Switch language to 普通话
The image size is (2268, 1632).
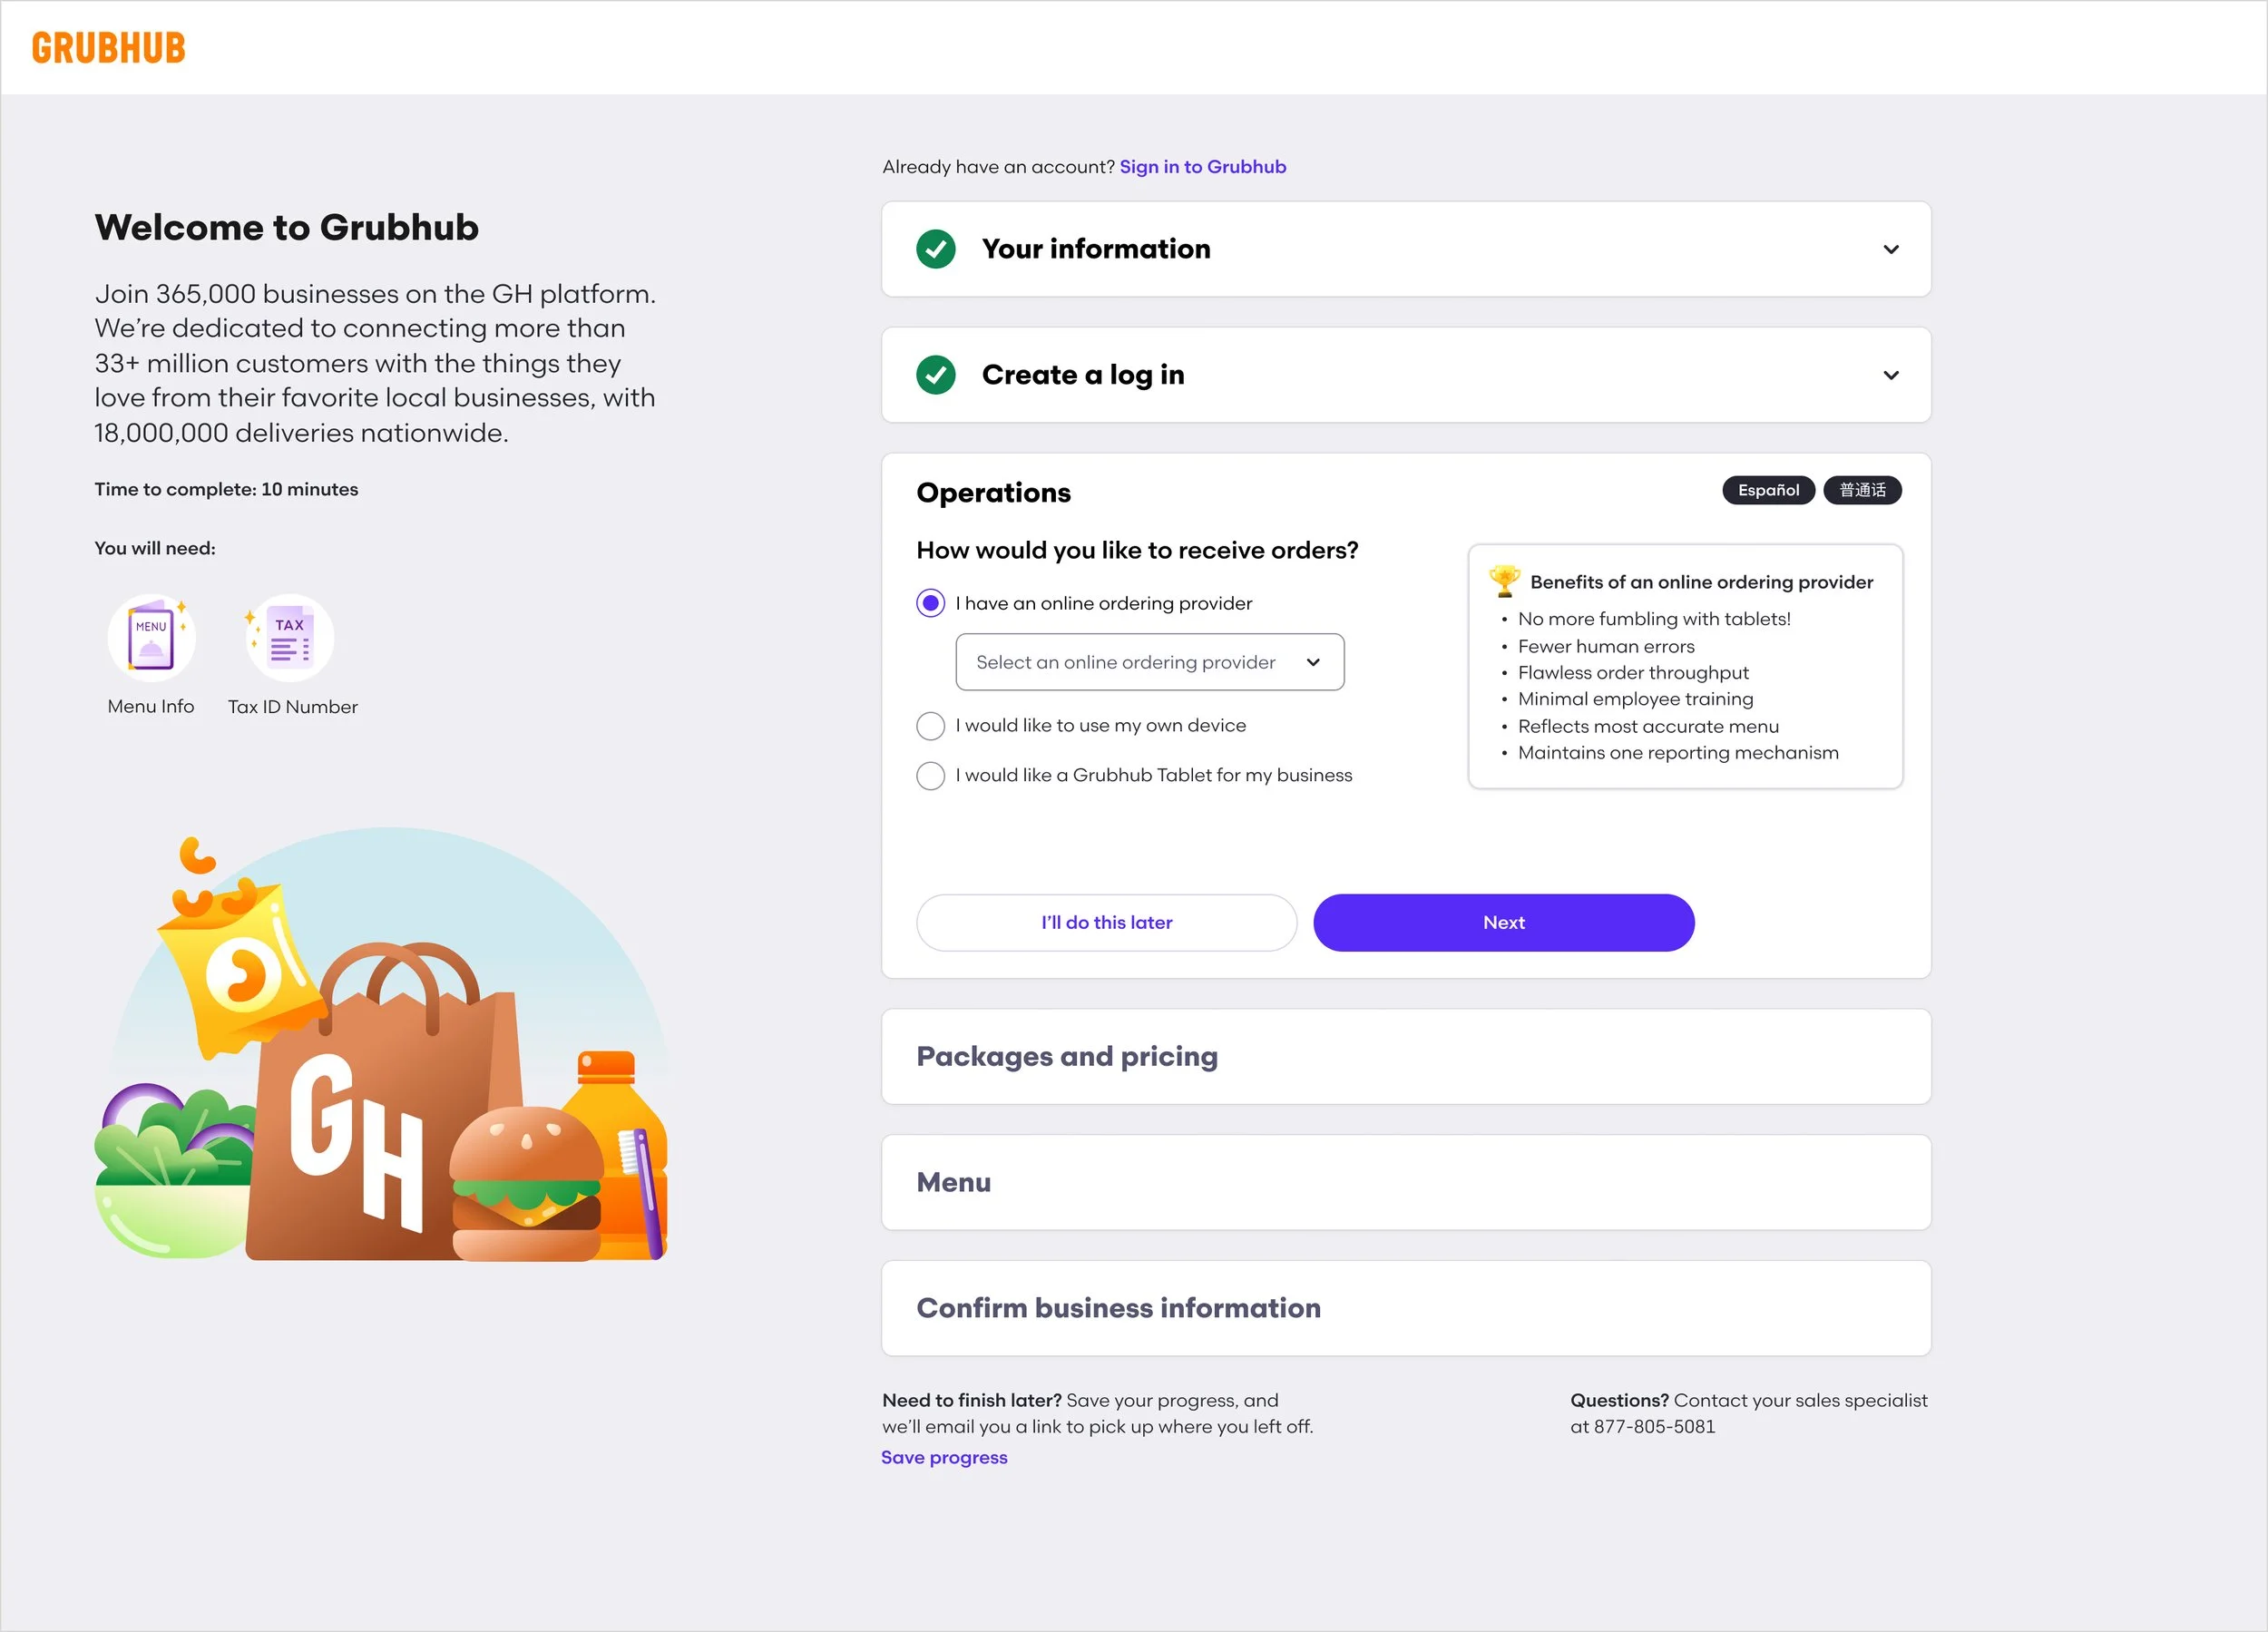(1861, 490)
